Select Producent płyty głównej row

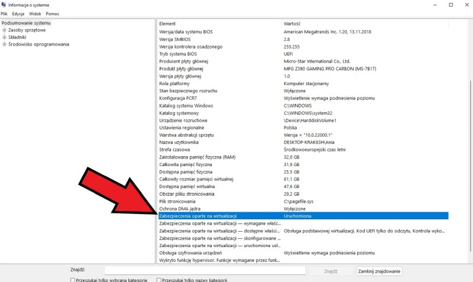pos(303,61)
